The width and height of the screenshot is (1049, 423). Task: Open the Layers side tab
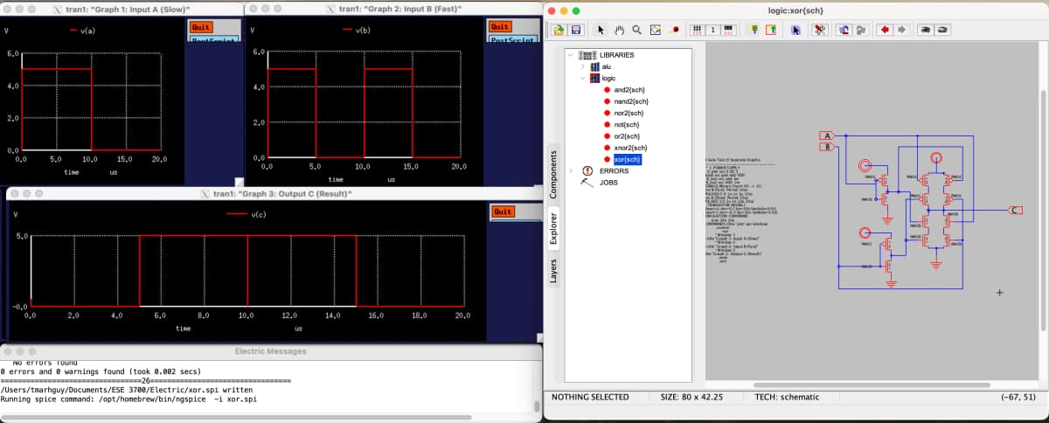tap(552, 270)
